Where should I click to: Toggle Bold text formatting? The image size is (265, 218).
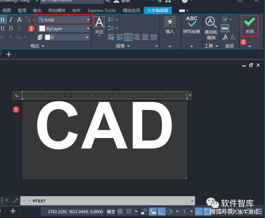click(3, 19)
